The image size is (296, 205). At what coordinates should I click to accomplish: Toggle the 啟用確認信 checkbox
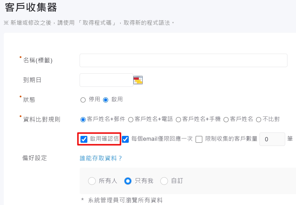(84, 139)
